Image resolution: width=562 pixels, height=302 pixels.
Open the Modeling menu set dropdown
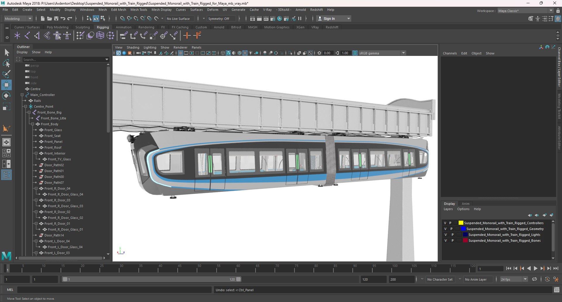(x=18, y=18)
